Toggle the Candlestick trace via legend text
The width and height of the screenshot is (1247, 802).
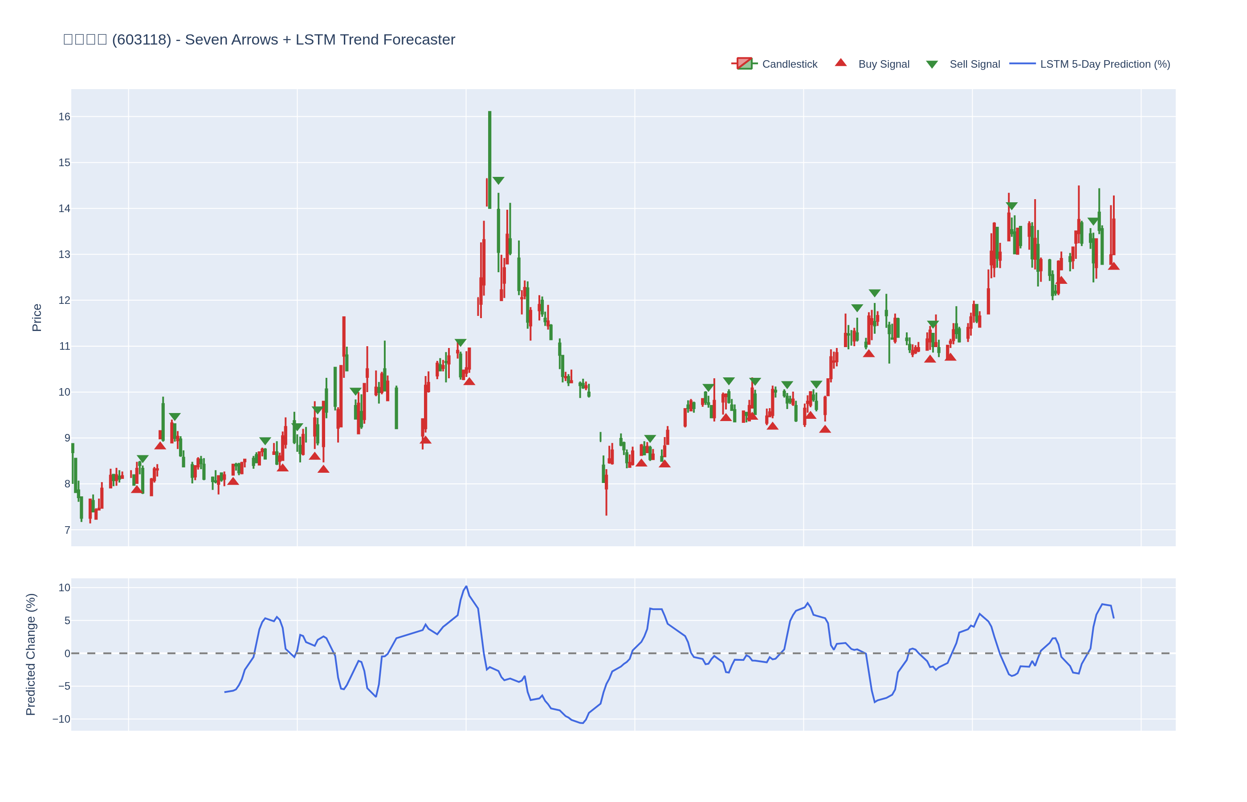pos(789,64)
